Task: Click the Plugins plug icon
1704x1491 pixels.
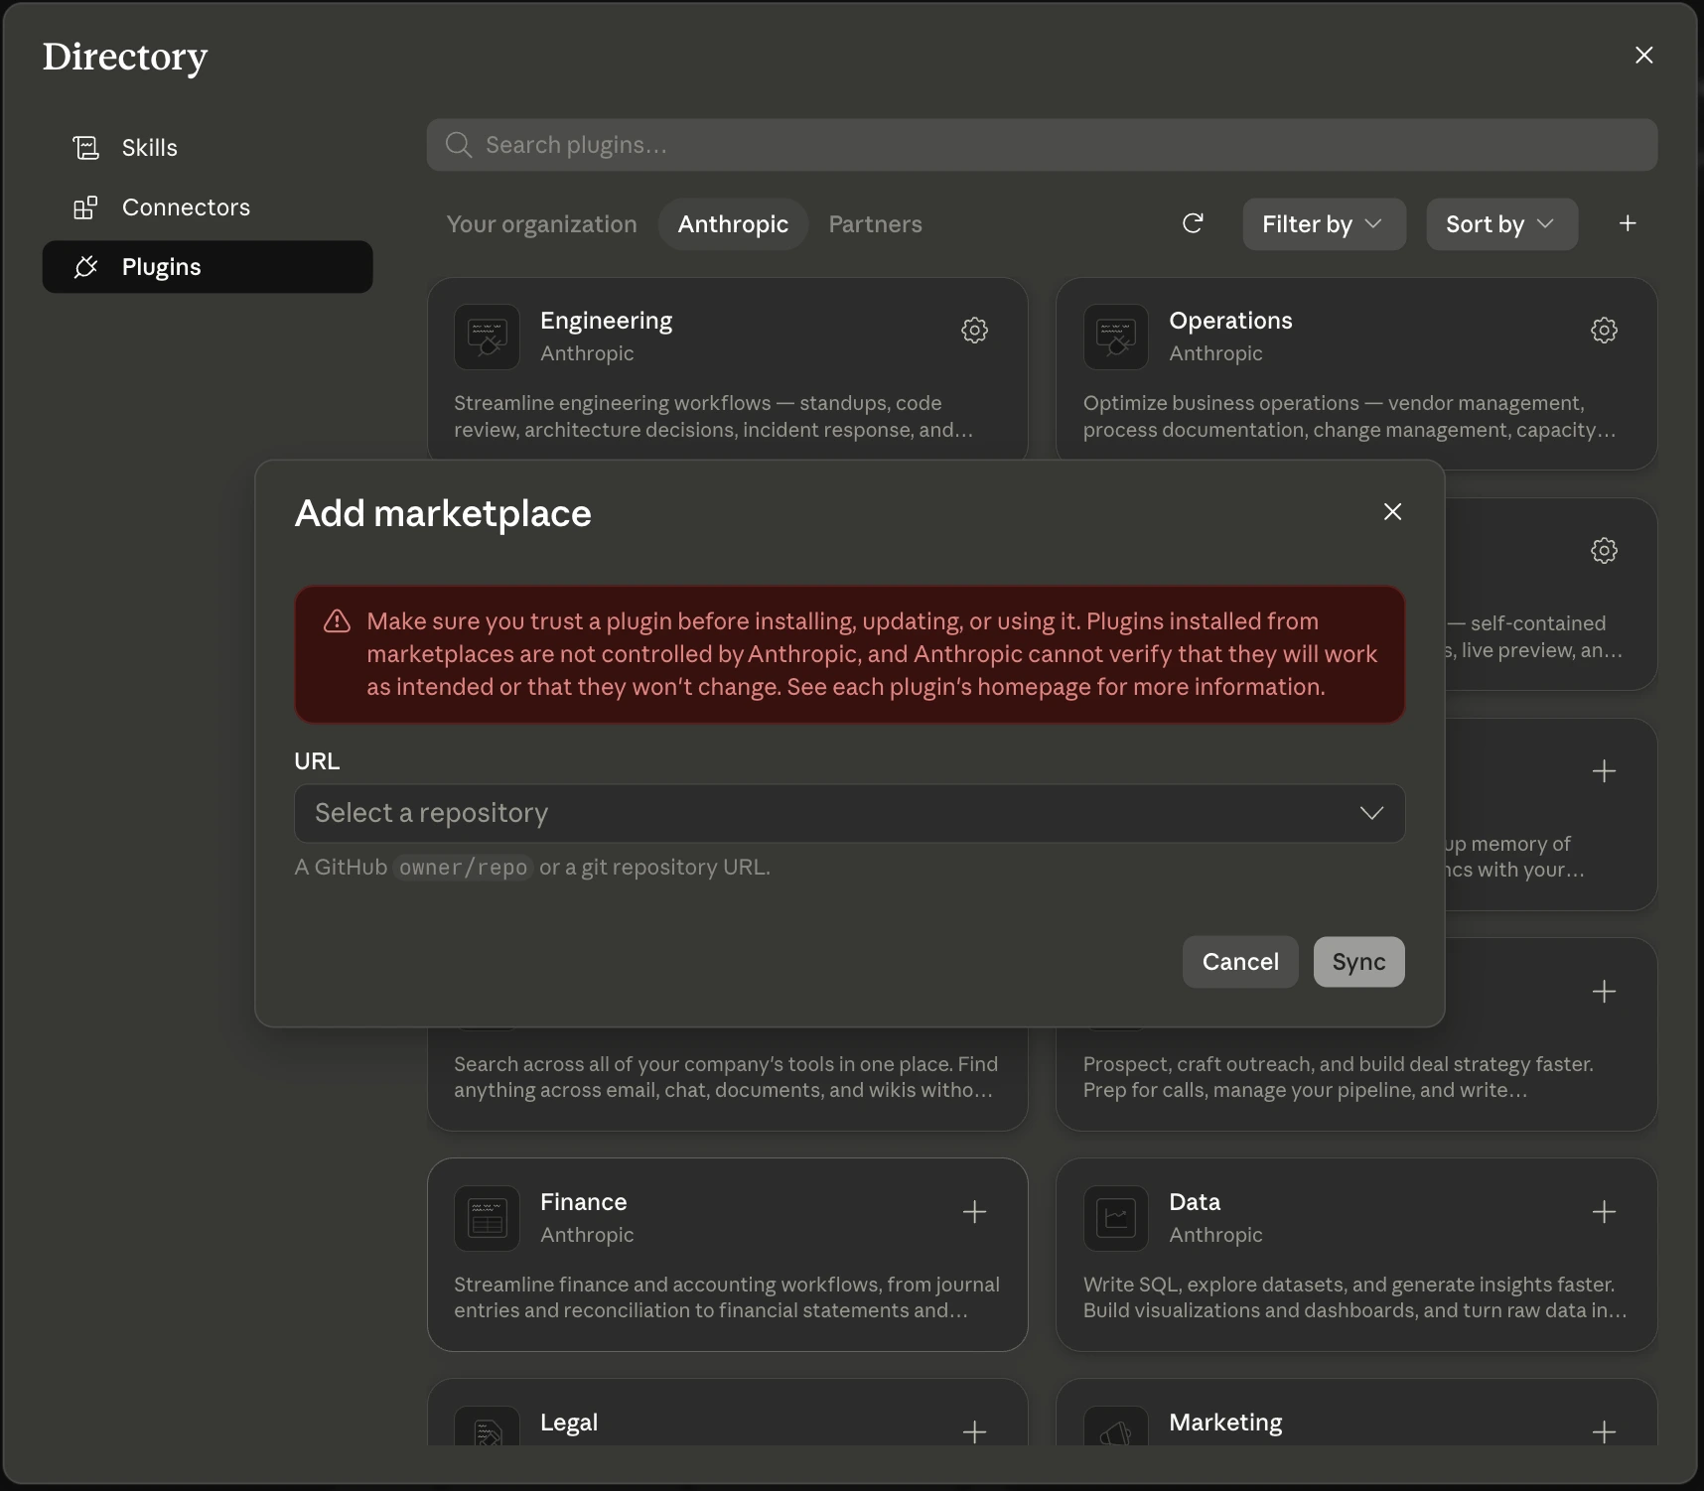Action: click(86, 267)
